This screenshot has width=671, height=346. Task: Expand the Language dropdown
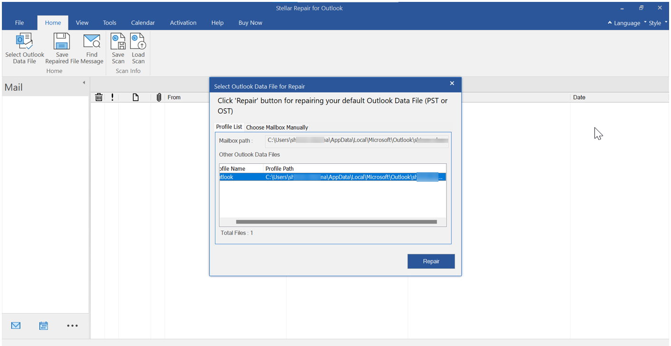624,23
